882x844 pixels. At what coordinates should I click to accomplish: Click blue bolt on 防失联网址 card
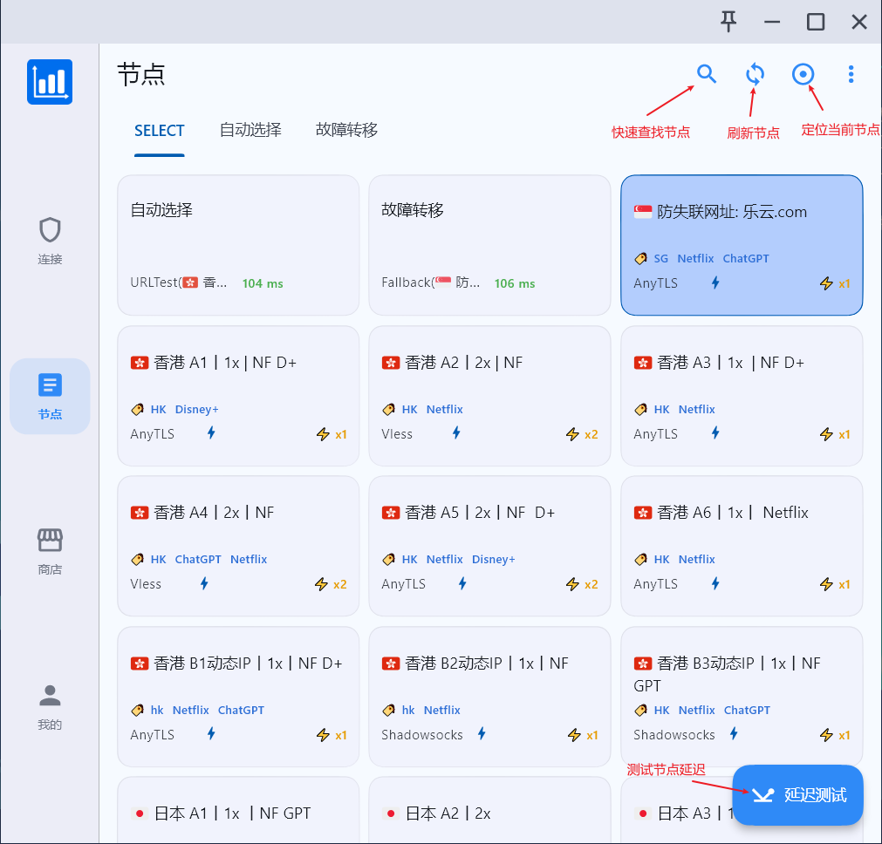point(715,282)
